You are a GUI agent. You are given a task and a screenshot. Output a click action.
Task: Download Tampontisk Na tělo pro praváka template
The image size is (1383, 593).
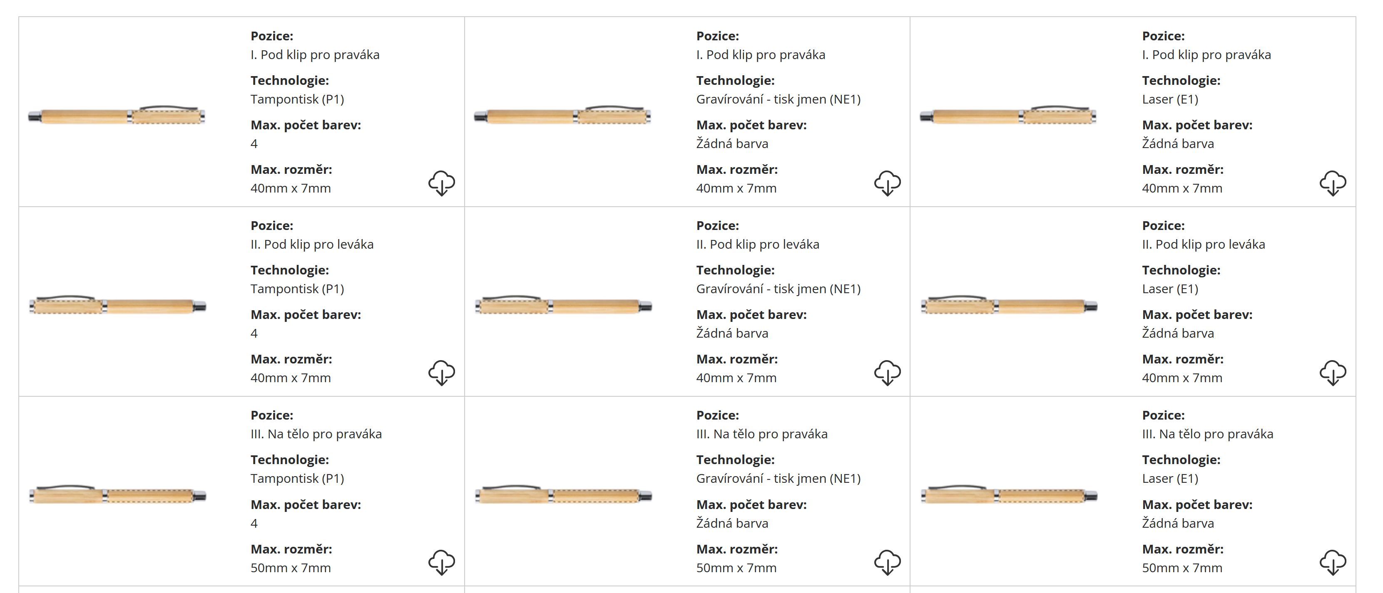click(441, 563)
